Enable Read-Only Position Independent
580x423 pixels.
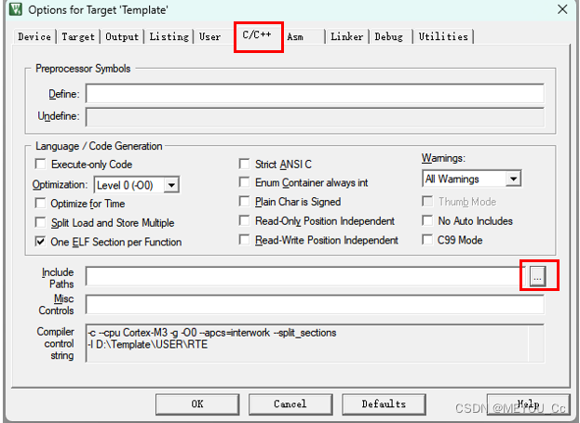244,220
